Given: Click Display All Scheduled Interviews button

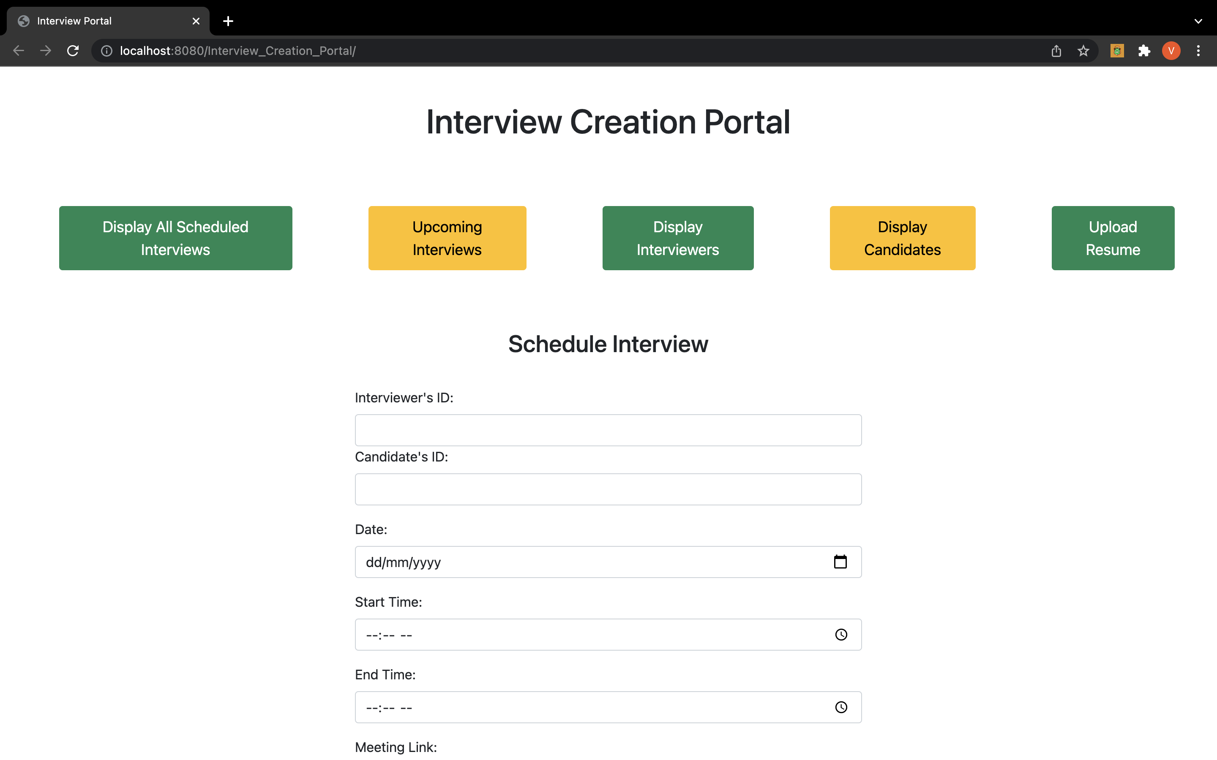Looking at the screenshot, I should pyautogui.click(x=175, y=238).
